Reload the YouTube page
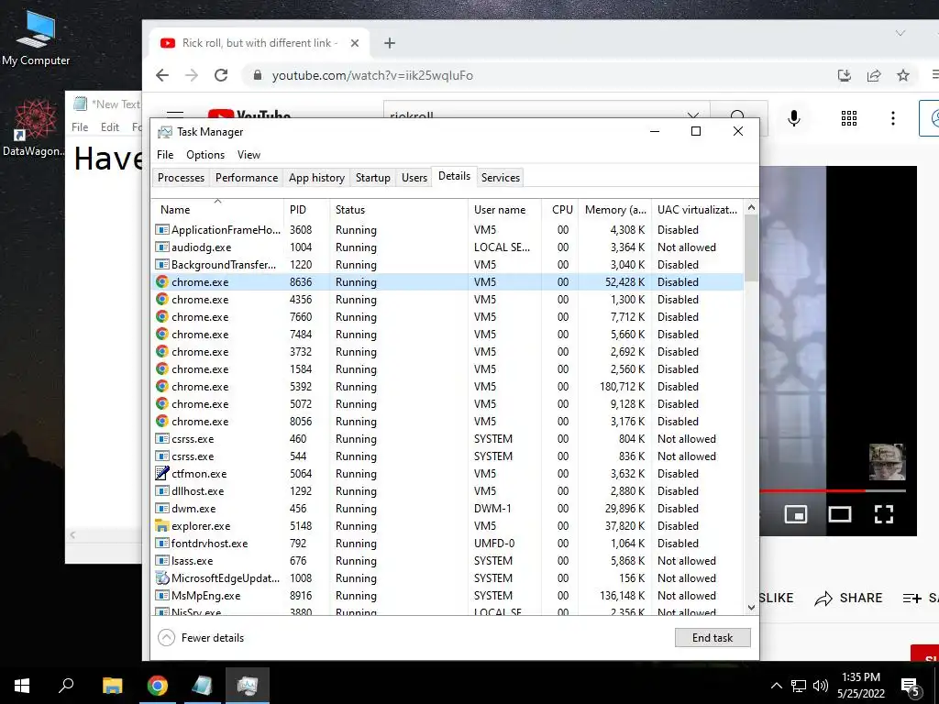Viewport: 939px width, 704px height. tap(221, 75)
